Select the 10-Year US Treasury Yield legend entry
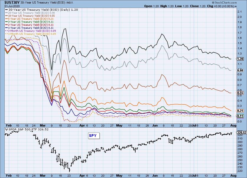 tap(30, 16)
